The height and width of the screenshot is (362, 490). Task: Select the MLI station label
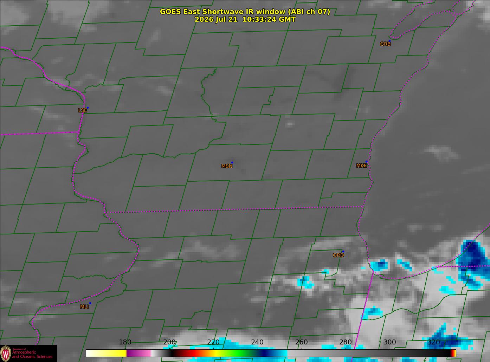[84, 307]
